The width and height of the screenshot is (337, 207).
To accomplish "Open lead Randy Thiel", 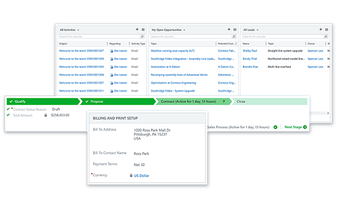I will click(250, 59).
